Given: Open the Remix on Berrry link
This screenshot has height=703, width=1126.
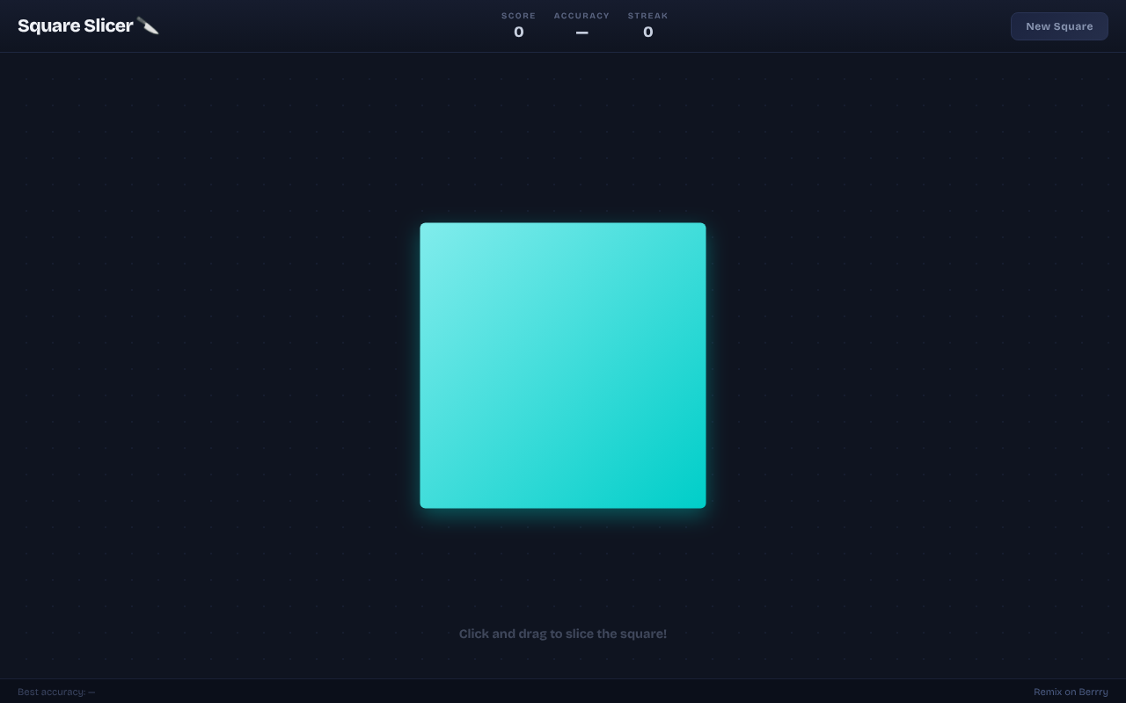Looking at the screenshot, I should tap(1071, 692).
